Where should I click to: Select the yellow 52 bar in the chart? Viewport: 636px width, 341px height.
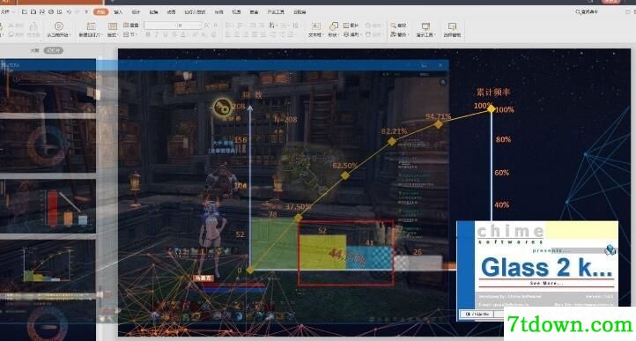tap(322, 252)
